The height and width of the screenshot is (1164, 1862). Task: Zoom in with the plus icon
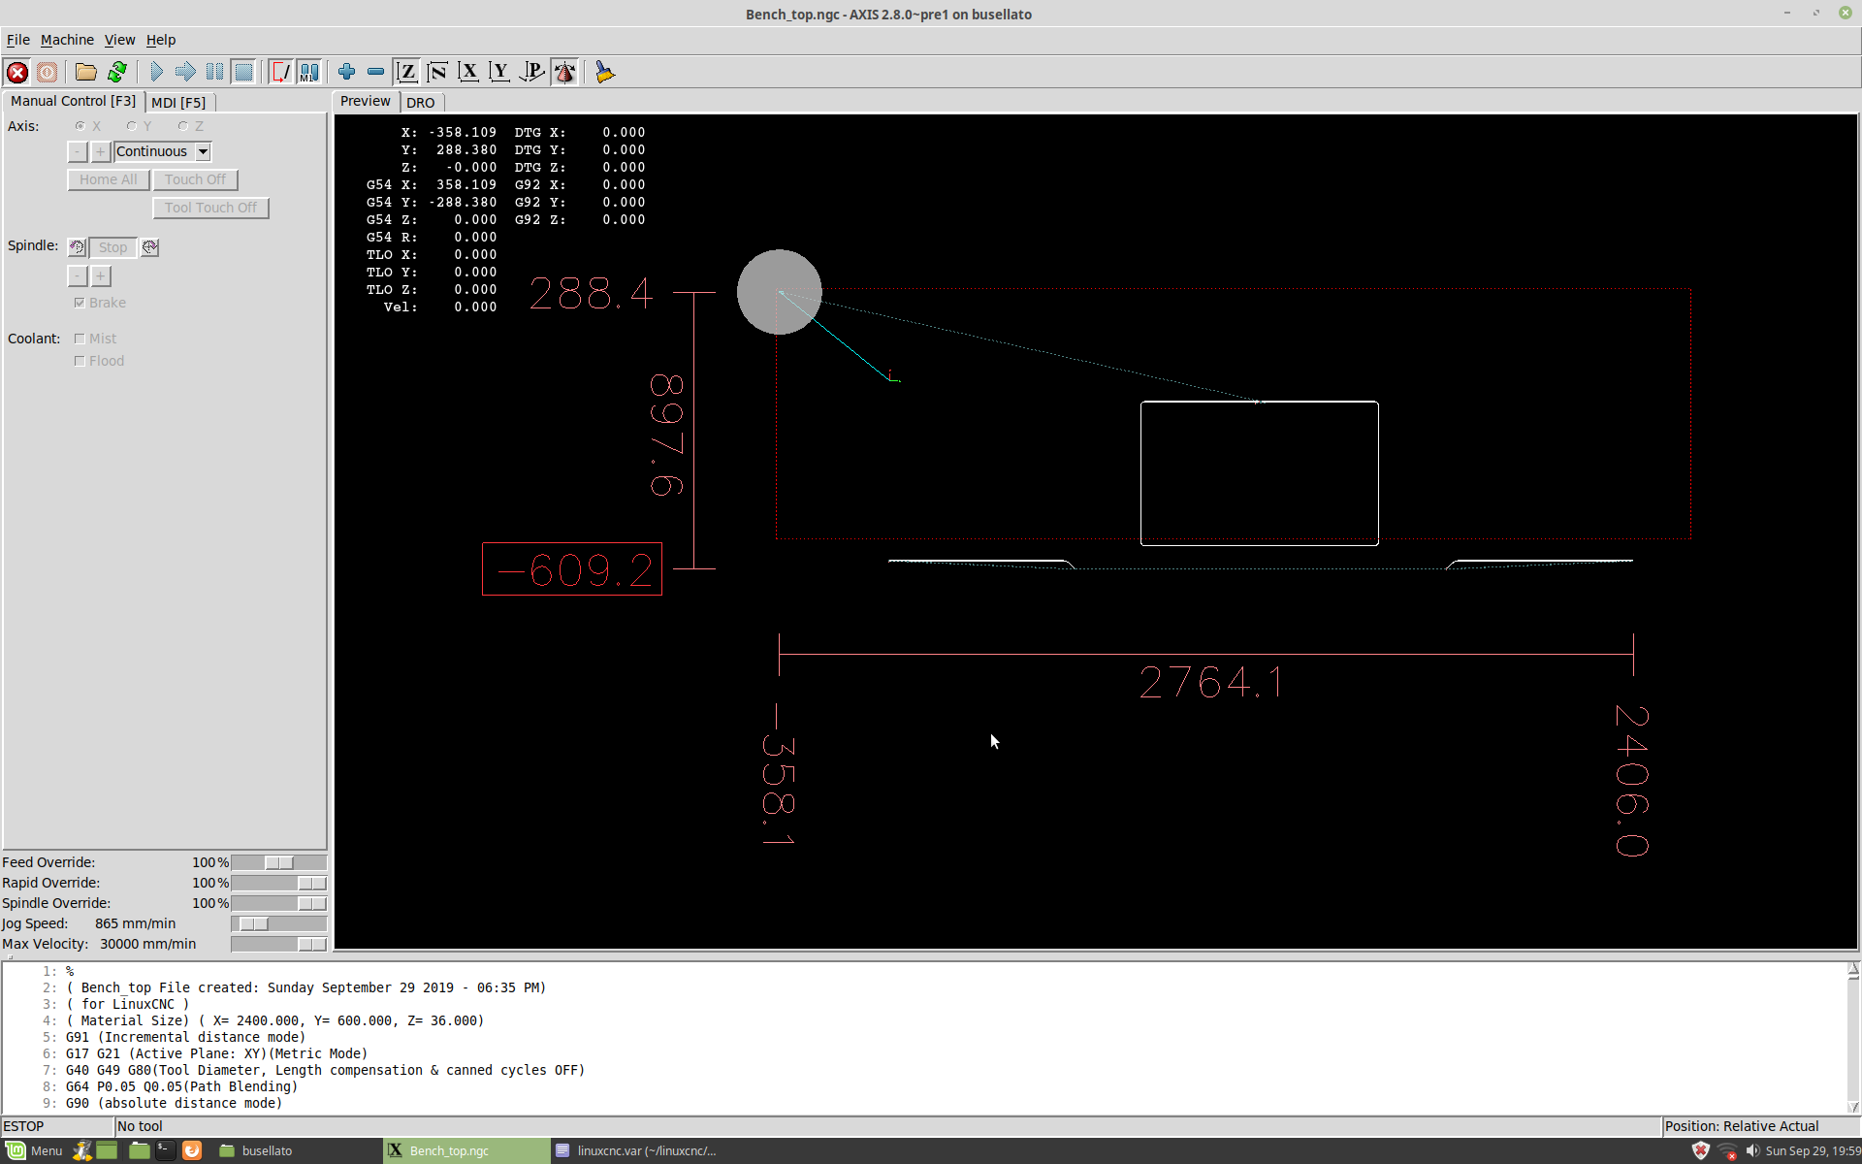coord(346,72)
